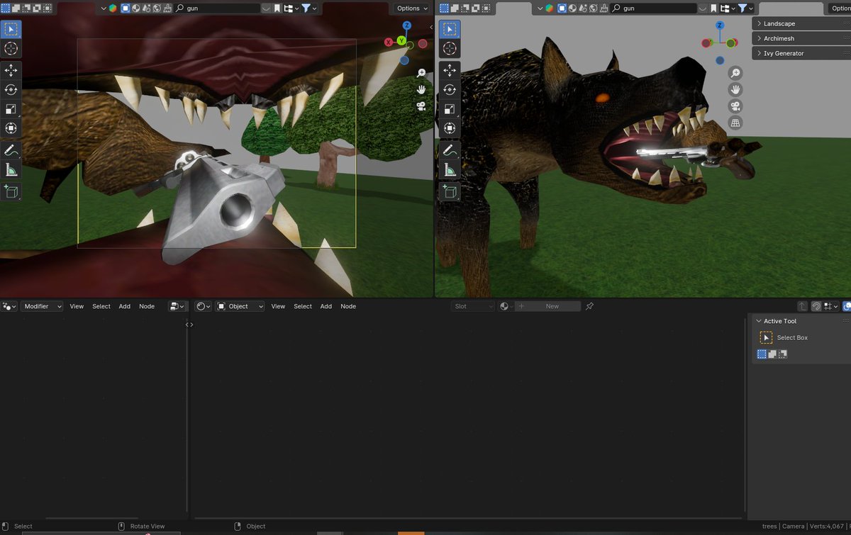Viewport: 851px width, 535px height.
Task: Activate the Transform tool in left viewport
Action: click(11, 128)
